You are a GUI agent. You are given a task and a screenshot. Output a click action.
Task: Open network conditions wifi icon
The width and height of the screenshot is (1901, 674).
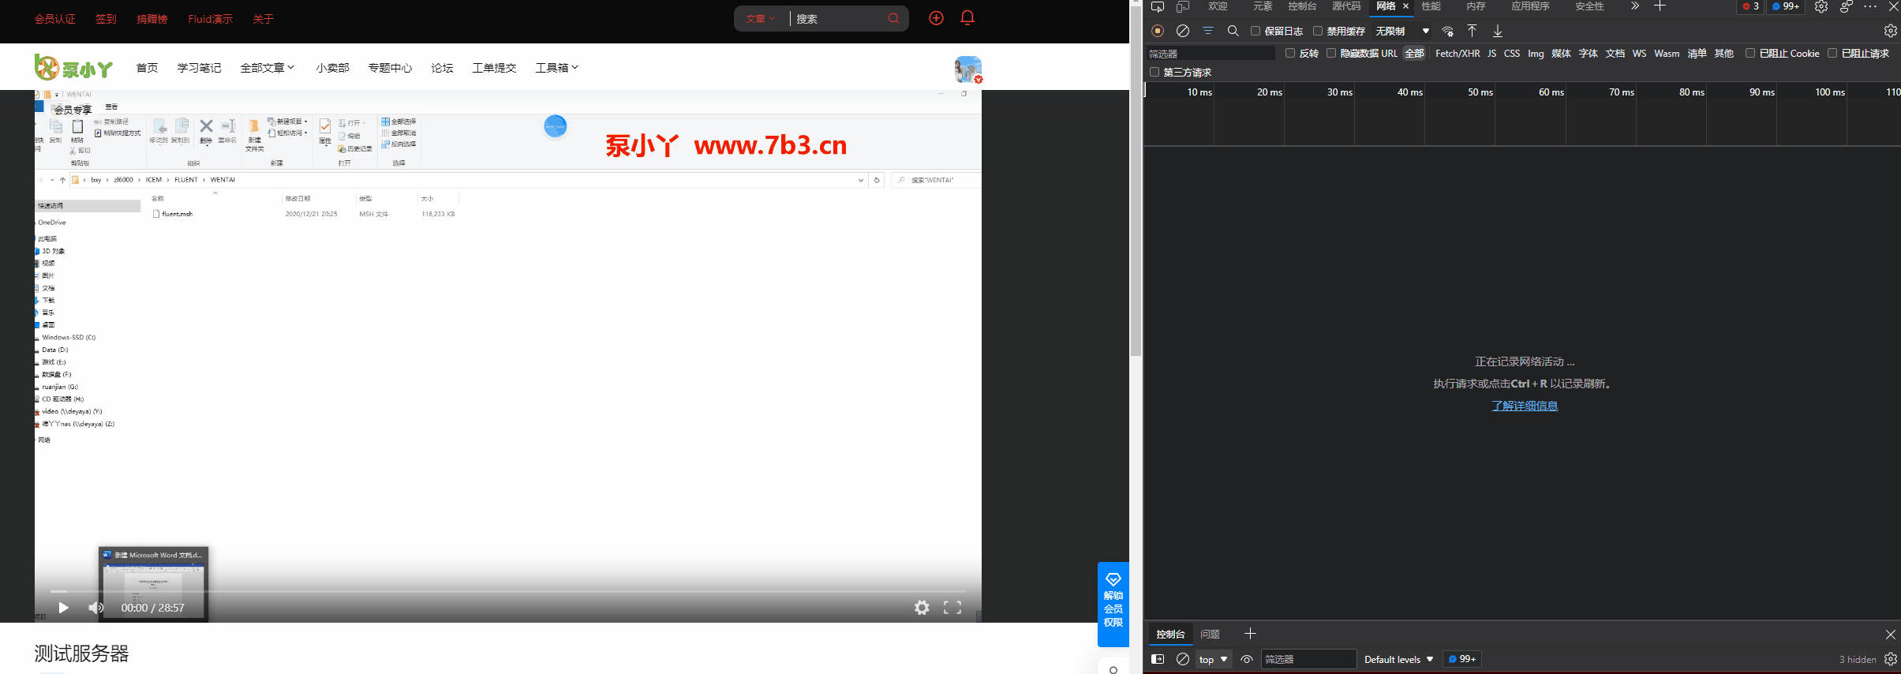tap(1447, 31)
